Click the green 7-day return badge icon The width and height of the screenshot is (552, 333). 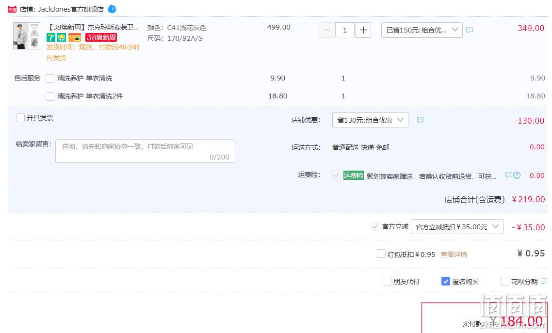(51, 37)
